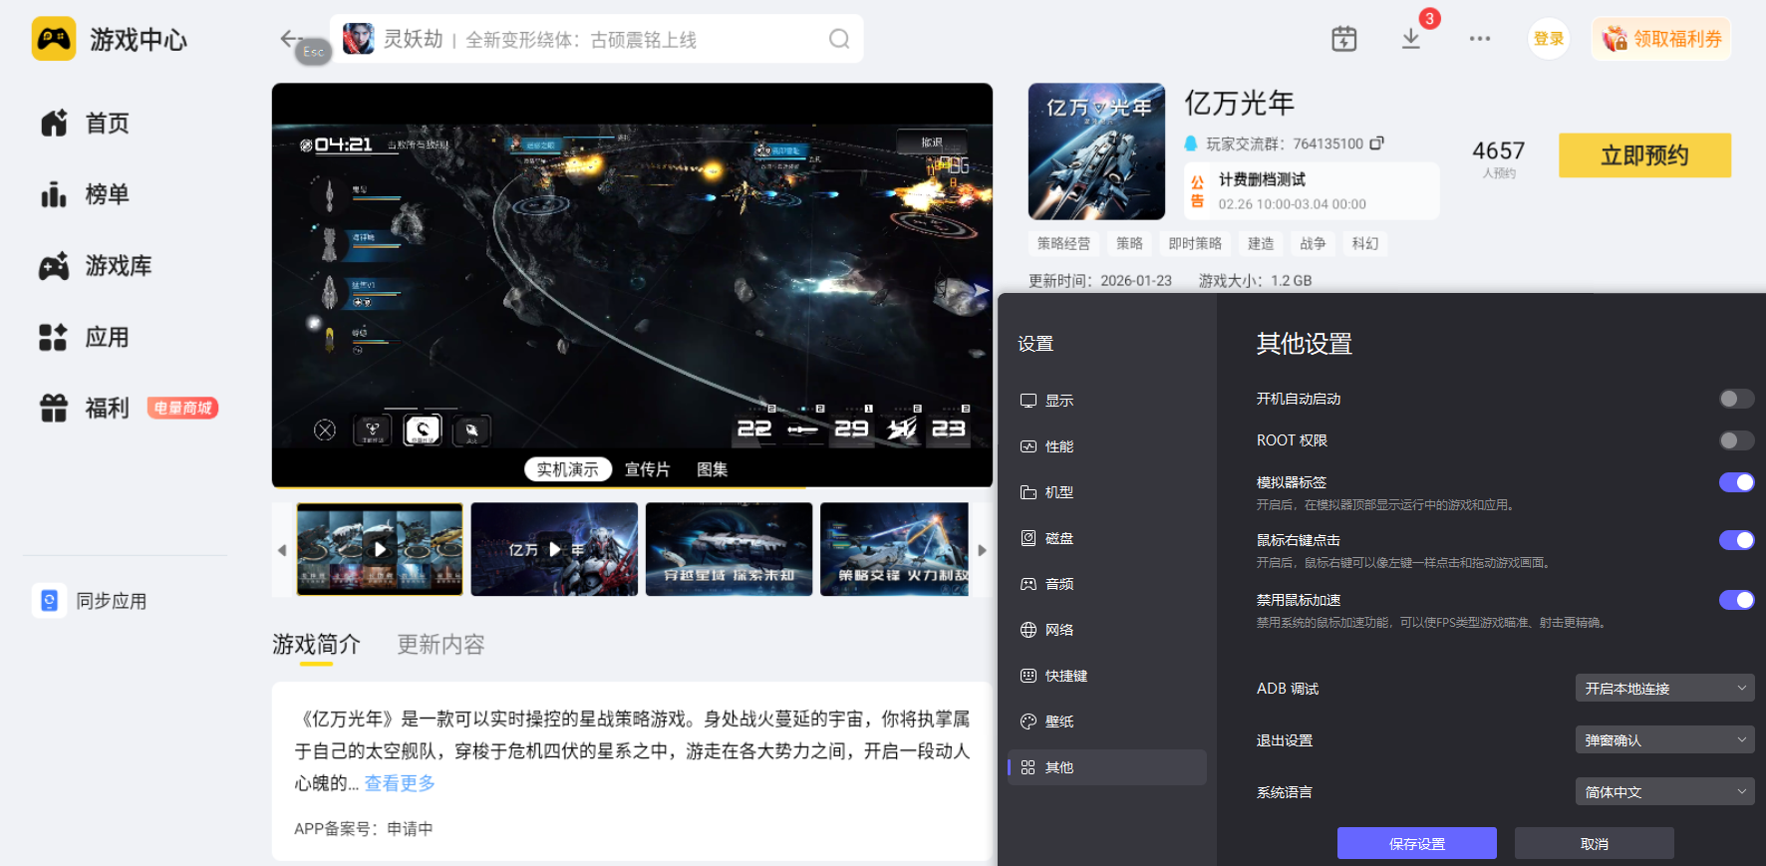Click the search magnifier icon
This screenshot has width=1766, height=866.
point(839,39)
